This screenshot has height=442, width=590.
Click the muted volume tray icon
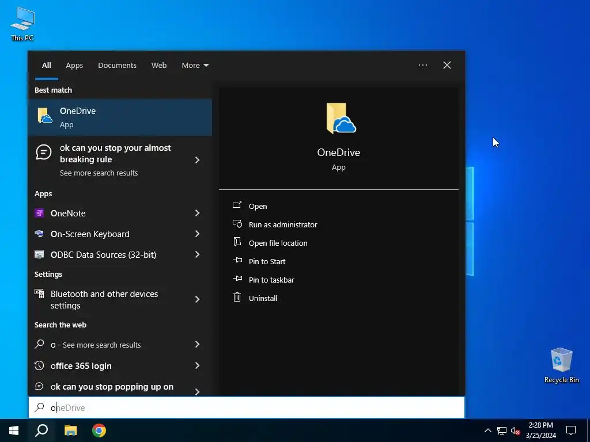click(x=516, y=430)
